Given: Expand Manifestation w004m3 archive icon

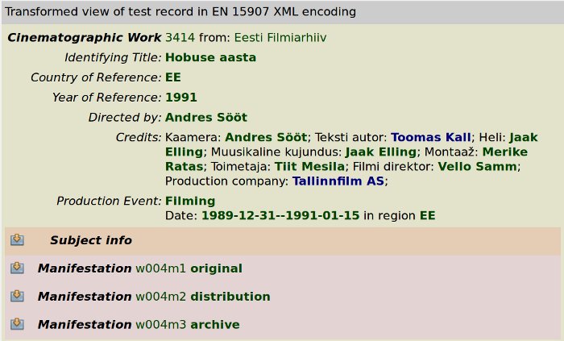Looking at the screenshot, I should click(17, 324).
